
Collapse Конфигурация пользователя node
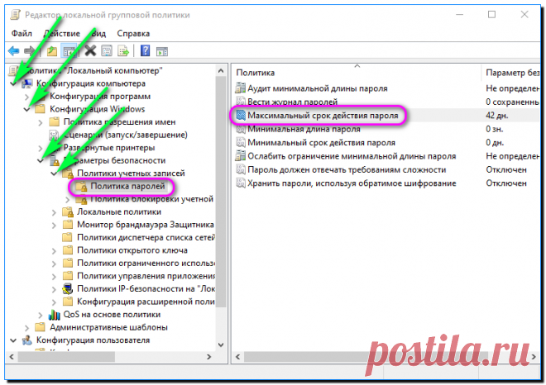[13, 340]
